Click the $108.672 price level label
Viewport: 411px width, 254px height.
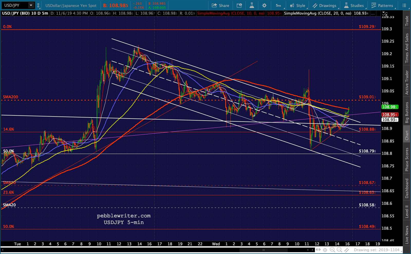coord(367,183)
